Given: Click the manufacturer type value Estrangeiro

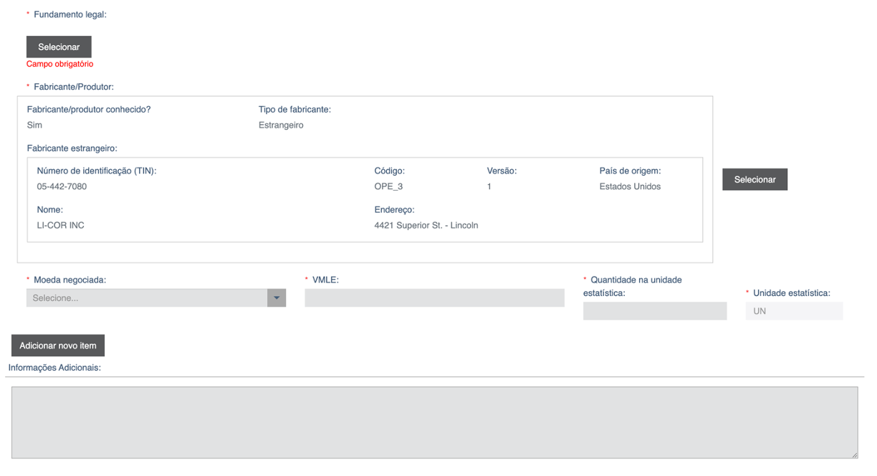Looking at the screenshot, I should pyautogui.click(x=281, y=125).
